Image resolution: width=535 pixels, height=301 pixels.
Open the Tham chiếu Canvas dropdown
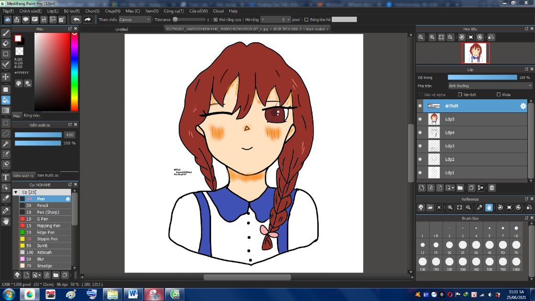[135, 20]
